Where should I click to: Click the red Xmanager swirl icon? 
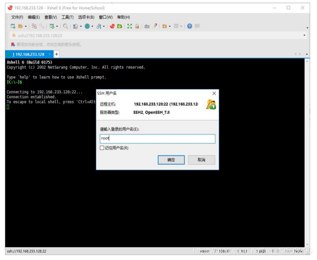point(112,26)
